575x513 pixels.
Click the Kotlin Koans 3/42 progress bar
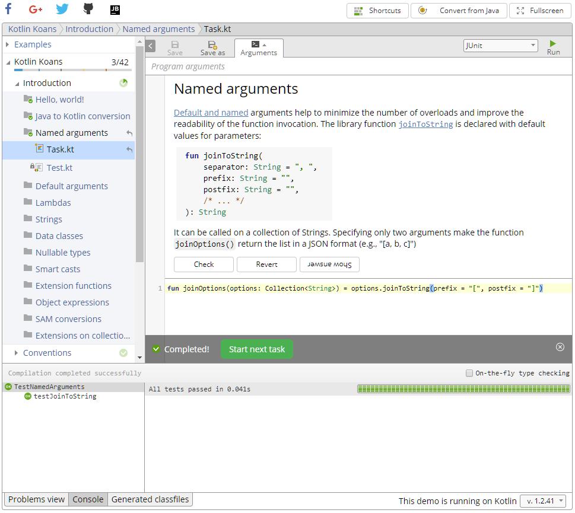72,69
